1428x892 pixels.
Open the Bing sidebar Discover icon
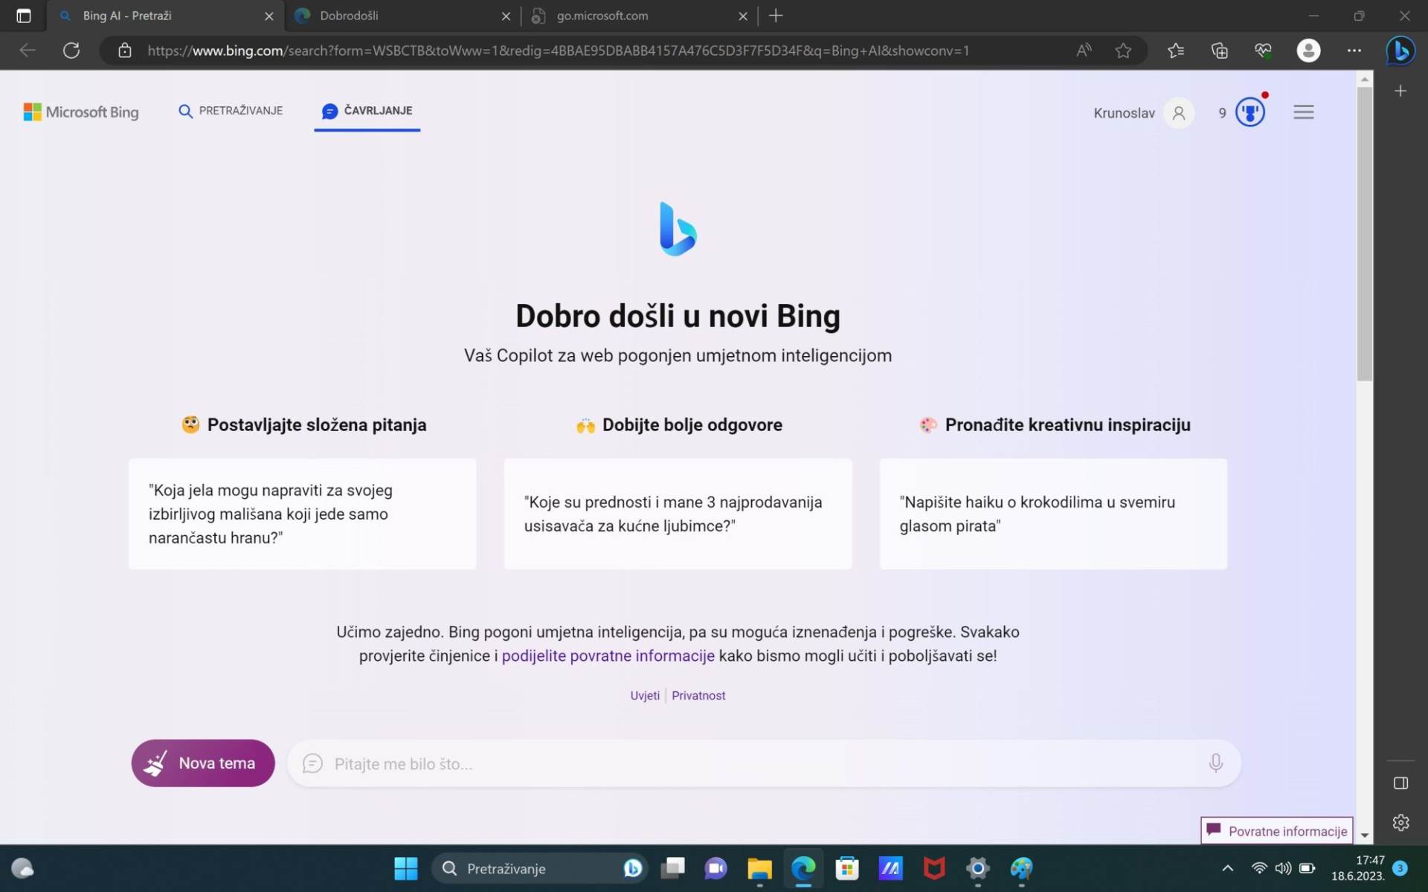[1400, 51]
